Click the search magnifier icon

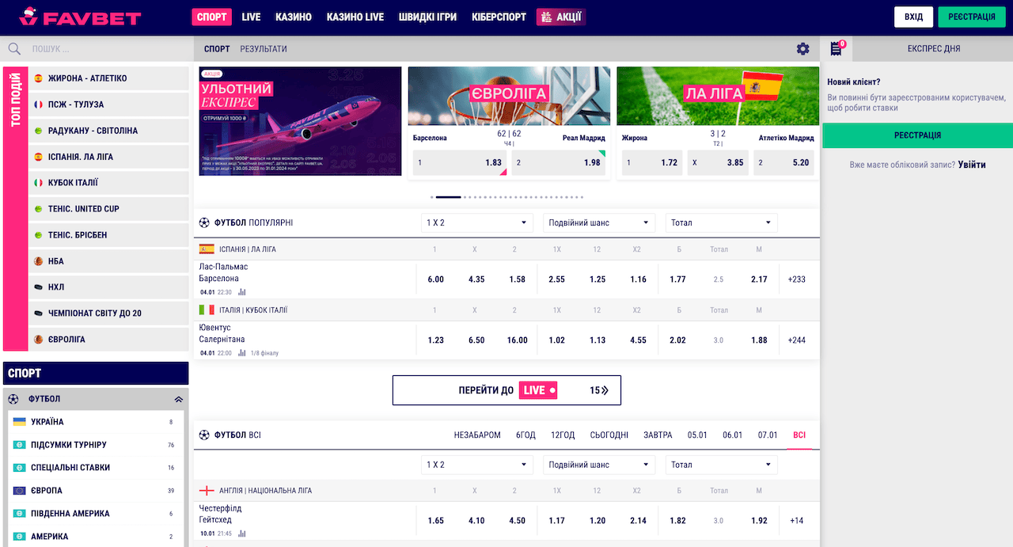pos(14,49)
